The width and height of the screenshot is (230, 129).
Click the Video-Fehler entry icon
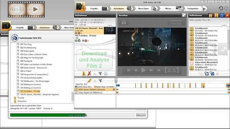(192, 63)
